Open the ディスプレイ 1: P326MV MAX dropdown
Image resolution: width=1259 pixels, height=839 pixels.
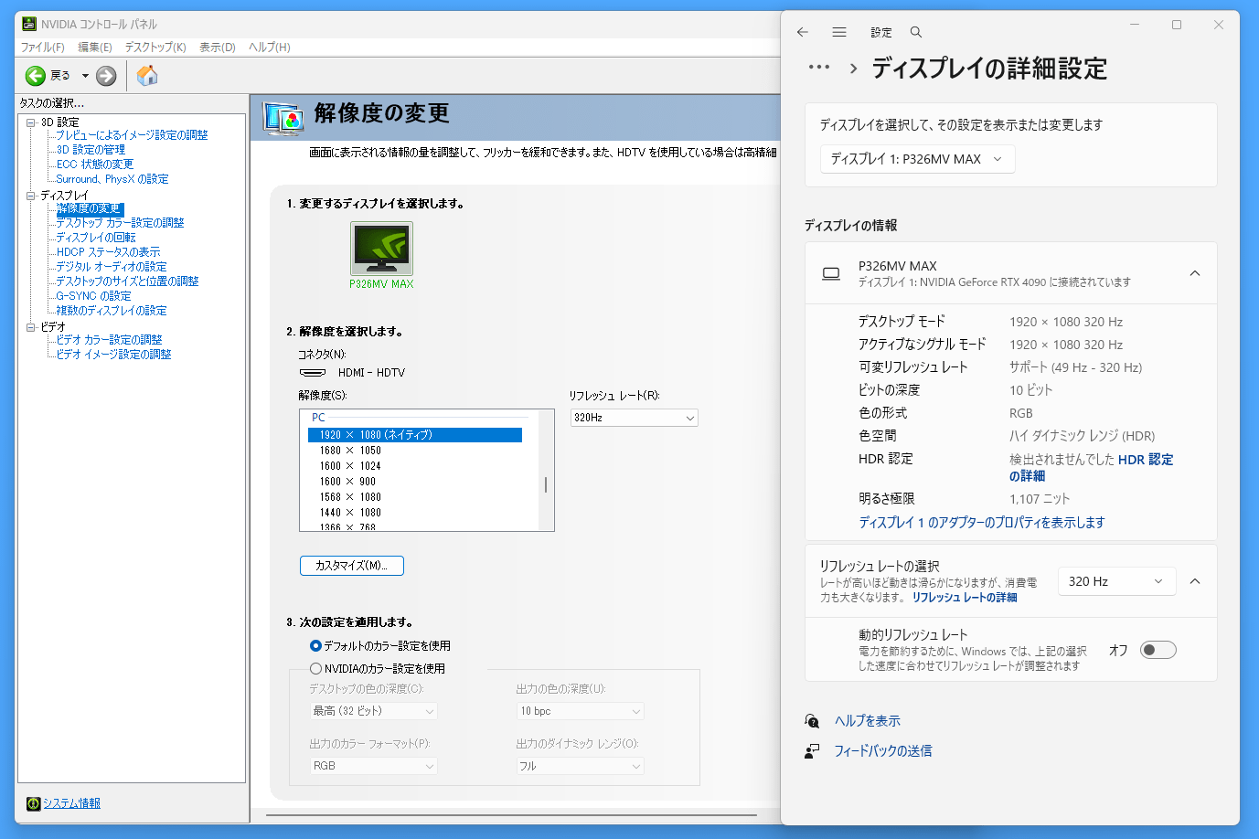click(x=917, y=159)
